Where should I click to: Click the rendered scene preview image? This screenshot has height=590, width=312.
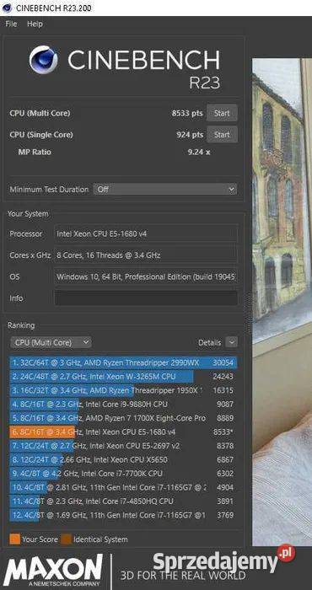click(282, 302)
